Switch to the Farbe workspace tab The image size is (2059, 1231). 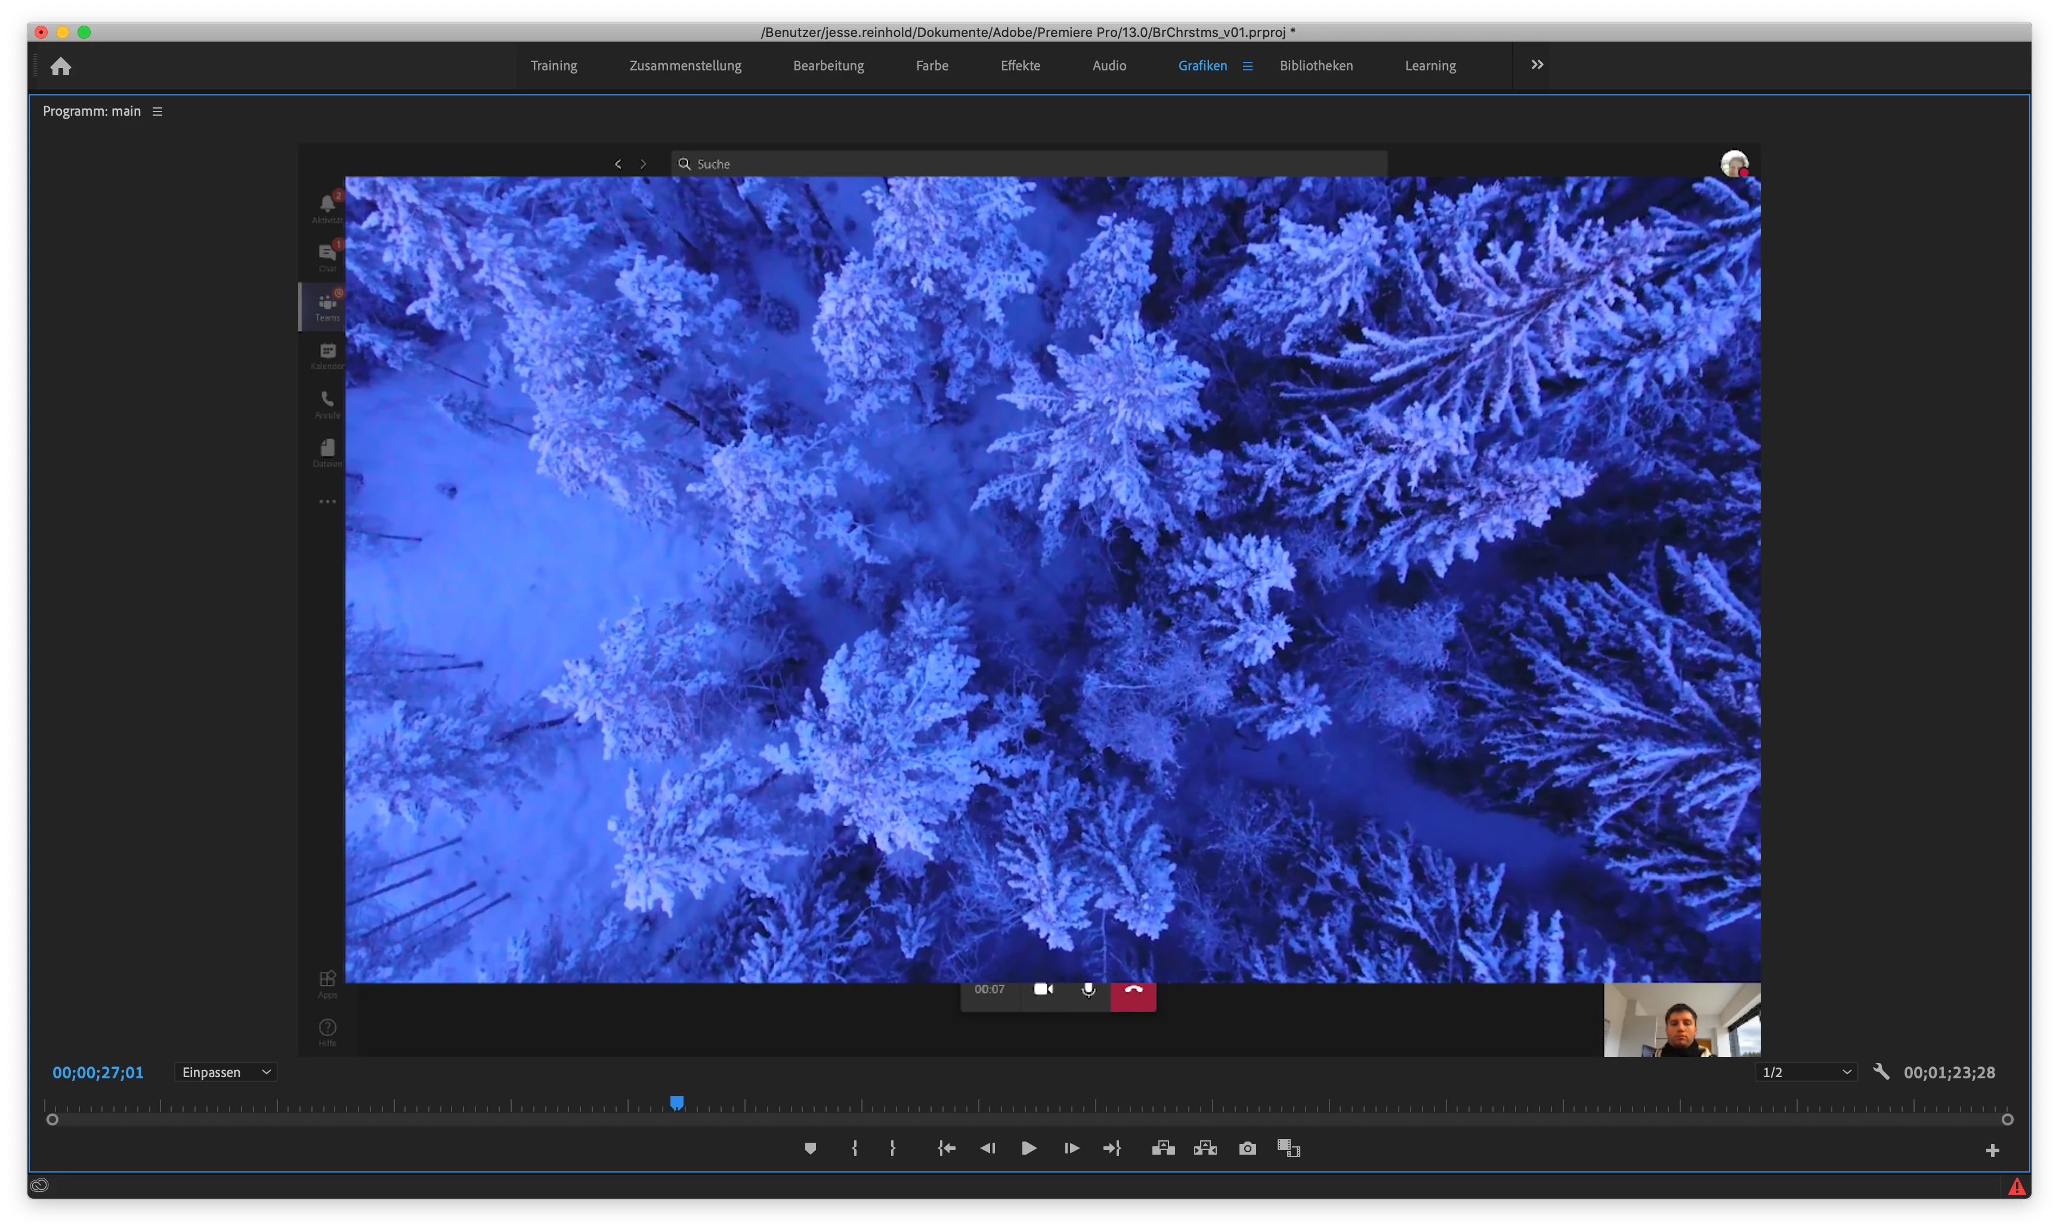click(x=932, y=66)
